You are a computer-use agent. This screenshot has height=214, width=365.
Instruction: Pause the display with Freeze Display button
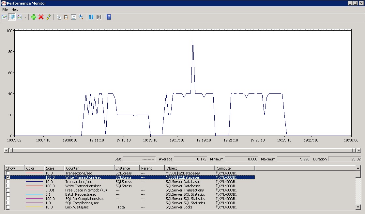coord(91,17)
